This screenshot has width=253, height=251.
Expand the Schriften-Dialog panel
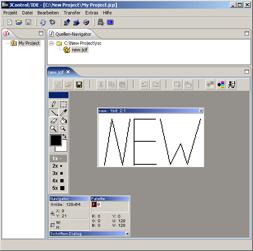[128, 234]
